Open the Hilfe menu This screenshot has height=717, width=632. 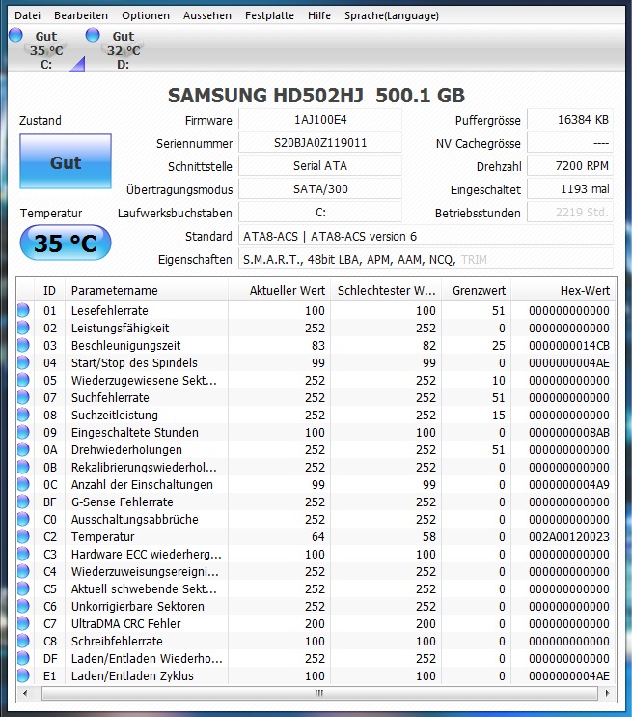coord(318,15)
